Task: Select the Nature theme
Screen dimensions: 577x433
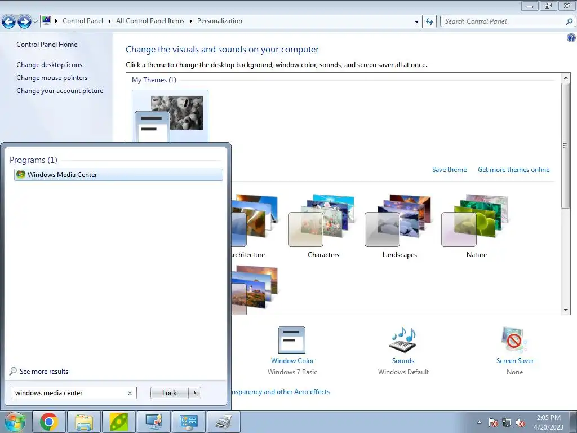Action: (477, 226)
